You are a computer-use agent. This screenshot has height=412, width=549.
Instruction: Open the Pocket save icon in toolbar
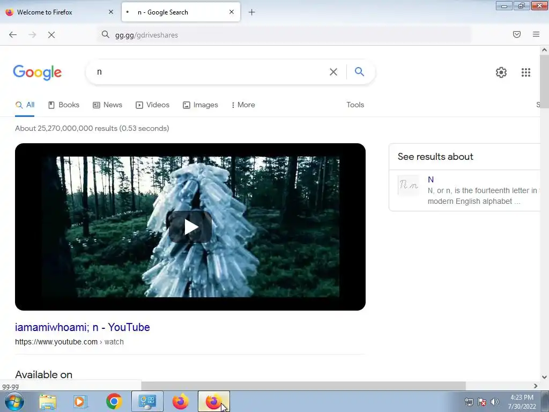pyautogui.click(x=517, y=34)
